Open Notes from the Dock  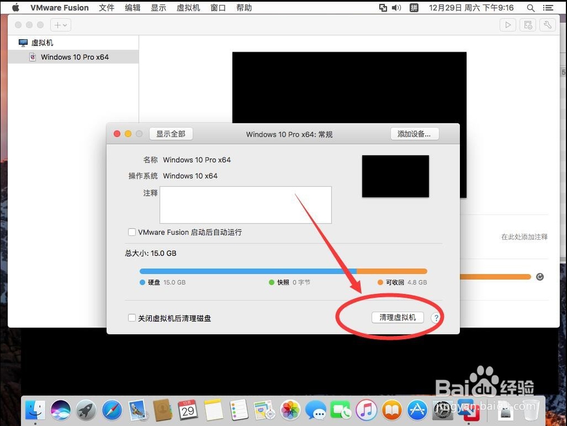point(214,410)
